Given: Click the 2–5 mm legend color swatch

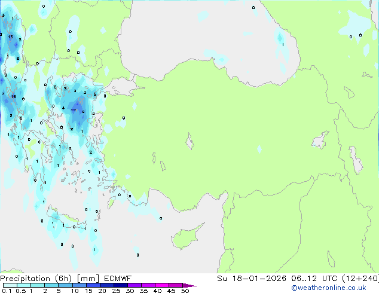Looking at the screenshot, I should [x=51, y=285].
